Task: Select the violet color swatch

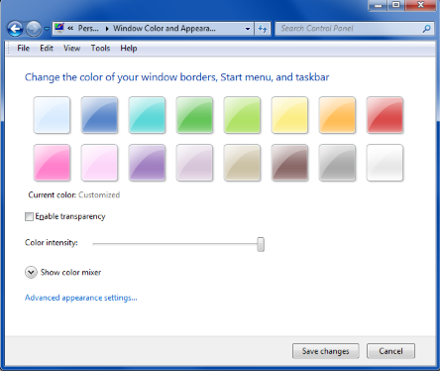Action: tap(147, 163)
